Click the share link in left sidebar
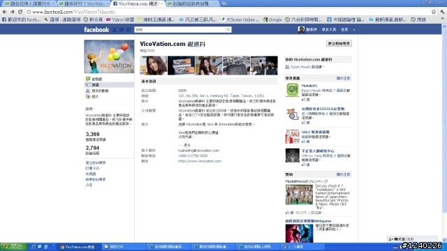This screenshot has height=251, width=447. click(x=89, y=185)
